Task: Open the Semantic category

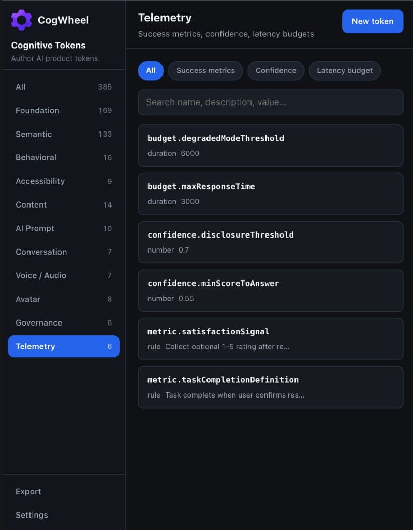Action: coord(64,134)
